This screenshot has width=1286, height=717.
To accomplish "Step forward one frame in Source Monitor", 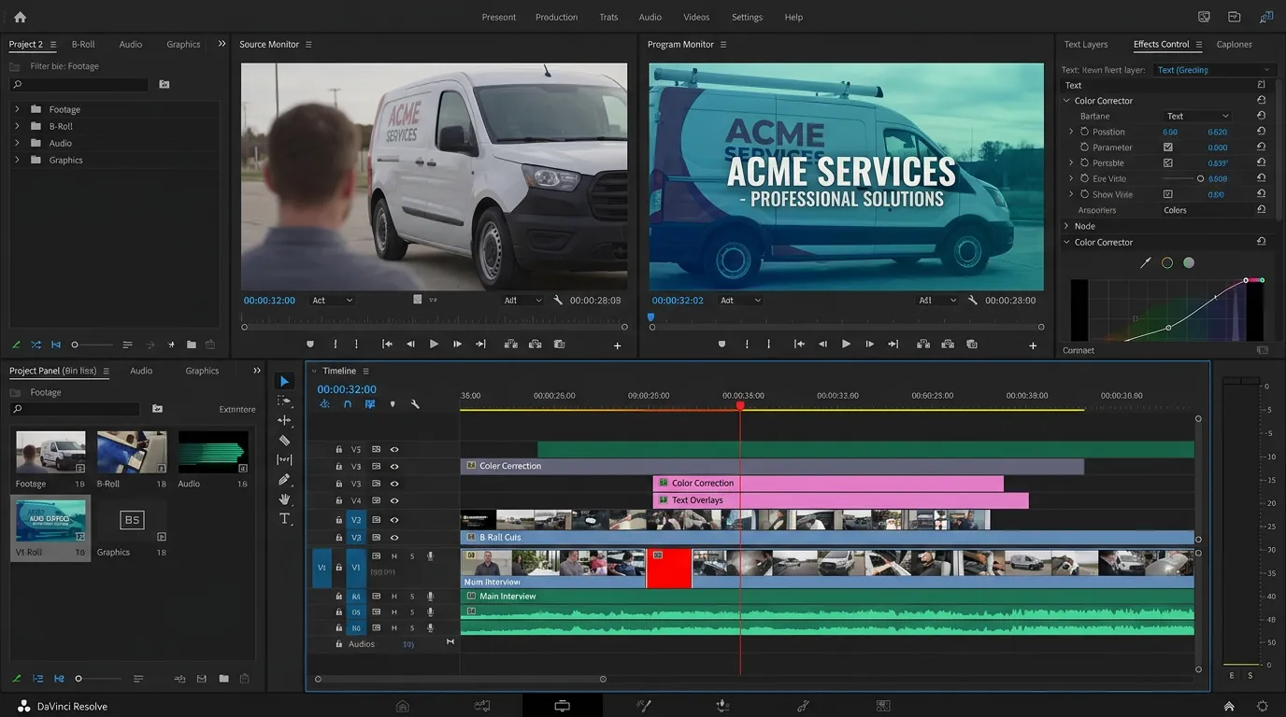I will [x=457, y=344].
